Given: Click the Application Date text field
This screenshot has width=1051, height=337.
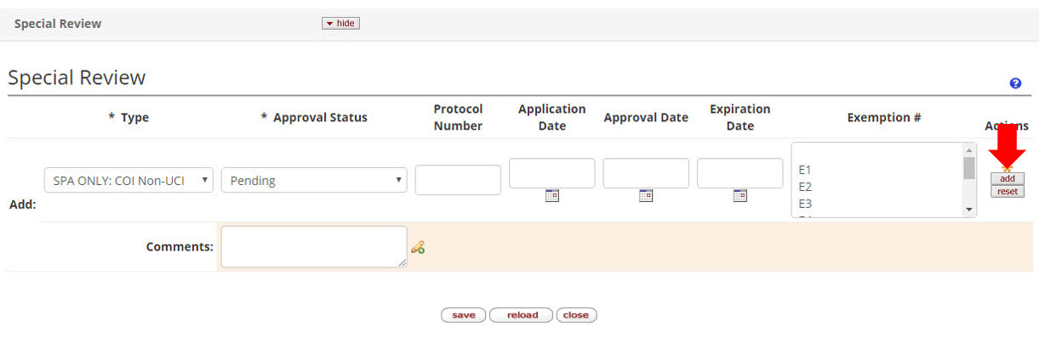Looking at the screenshot, I should (552, 173).
